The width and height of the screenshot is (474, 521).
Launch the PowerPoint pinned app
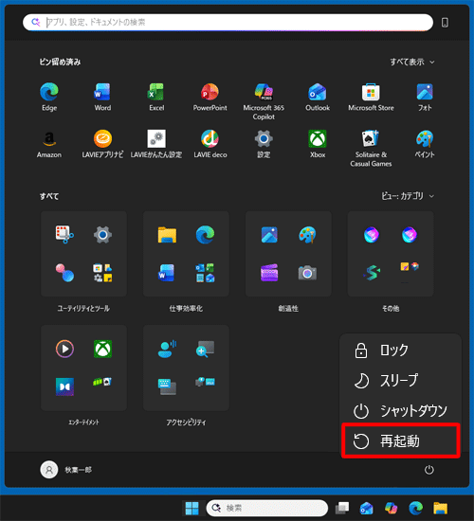pyautogui.click(x=210, y=97)
